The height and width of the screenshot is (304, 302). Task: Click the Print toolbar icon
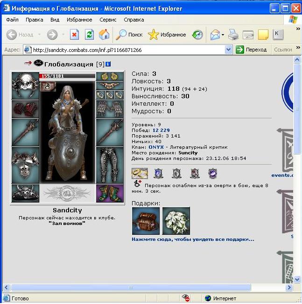point(233,35)
